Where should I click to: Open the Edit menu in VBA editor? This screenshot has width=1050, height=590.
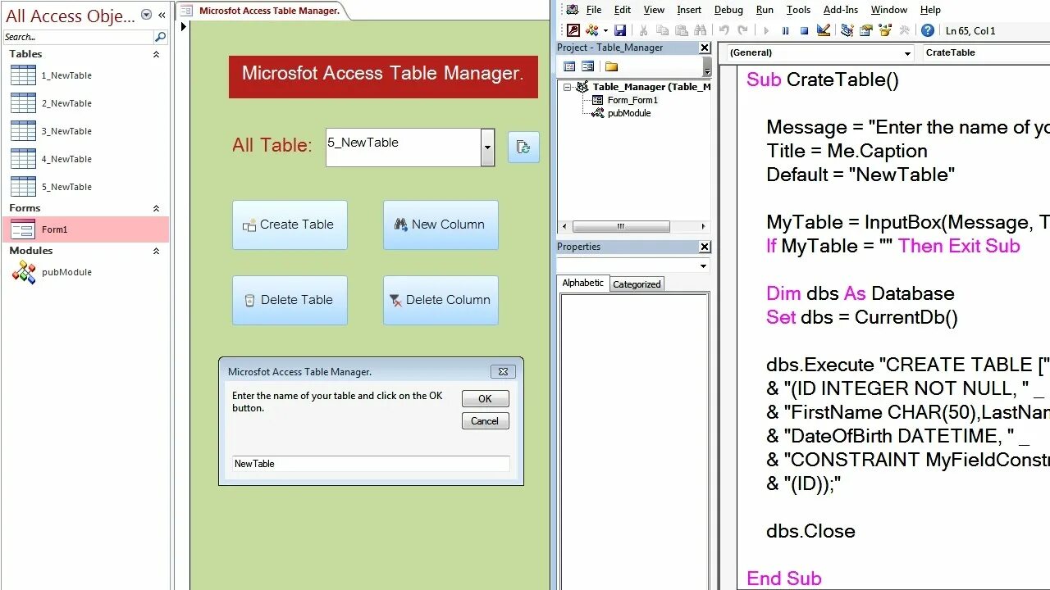pos(623,10)
